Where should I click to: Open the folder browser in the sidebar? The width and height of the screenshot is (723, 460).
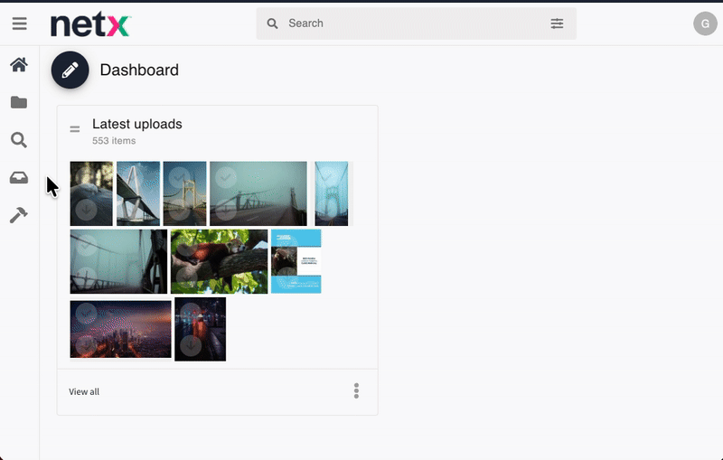(x=19, y=103)
